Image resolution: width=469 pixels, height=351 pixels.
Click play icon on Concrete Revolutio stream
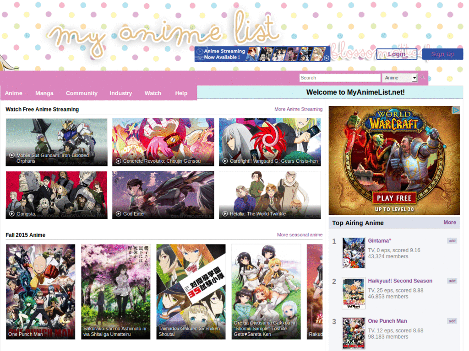tap(119, 161)
